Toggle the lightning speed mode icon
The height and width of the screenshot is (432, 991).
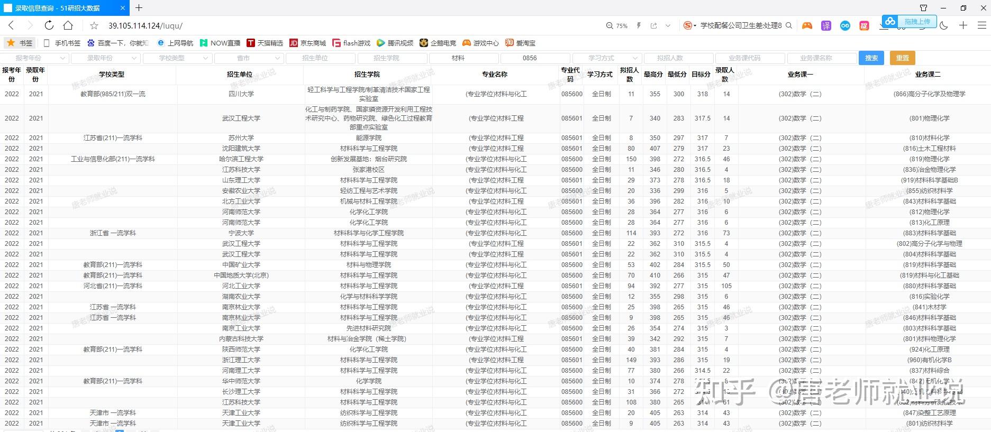point(639,25)
